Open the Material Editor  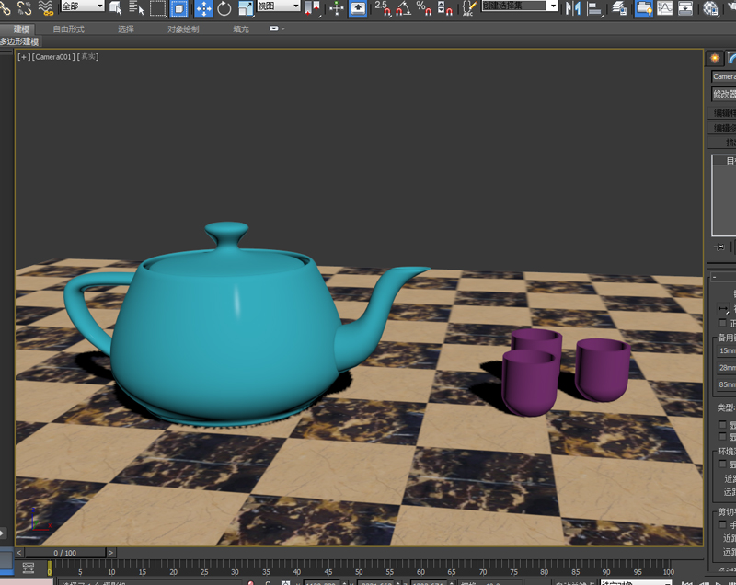[711, 8]
